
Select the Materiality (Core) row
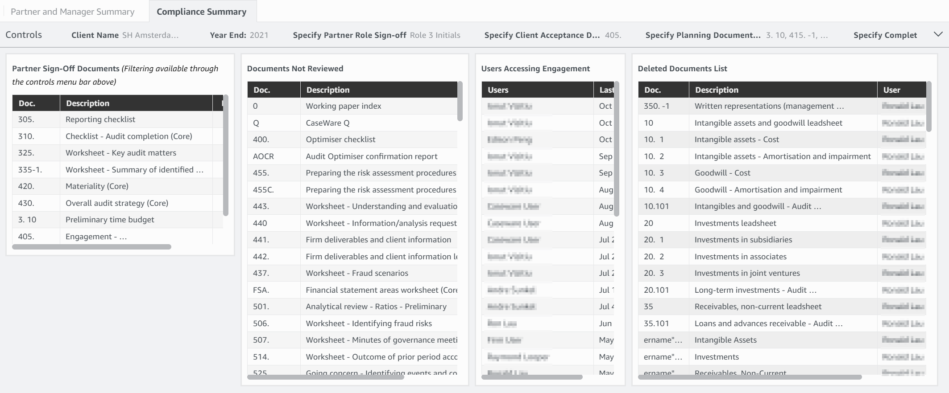[x=97, y=186]
